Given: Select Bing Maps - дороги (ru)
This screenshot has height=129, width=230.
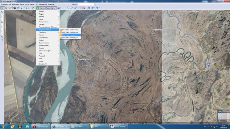Looking at the screenshot, I should click(x=70, y=32).
